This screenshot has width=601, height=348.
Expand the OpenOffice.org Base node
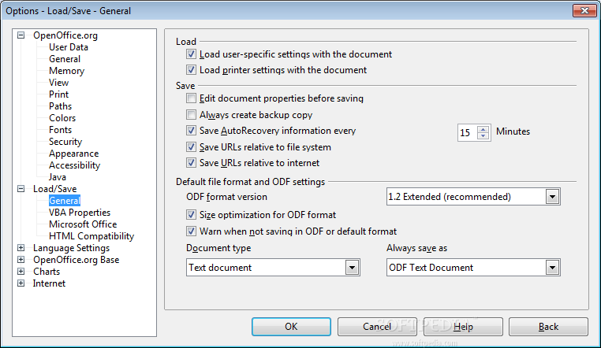[x=21, y=260]
